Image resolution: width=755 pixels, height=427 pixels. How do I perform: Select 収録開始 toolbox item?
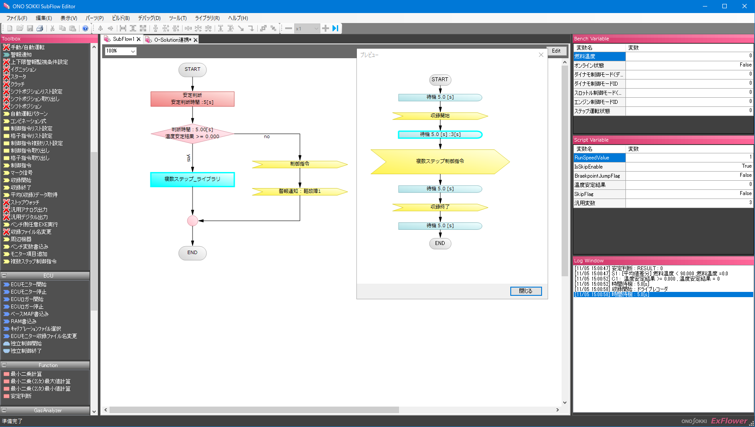click(x=21, y=180)
